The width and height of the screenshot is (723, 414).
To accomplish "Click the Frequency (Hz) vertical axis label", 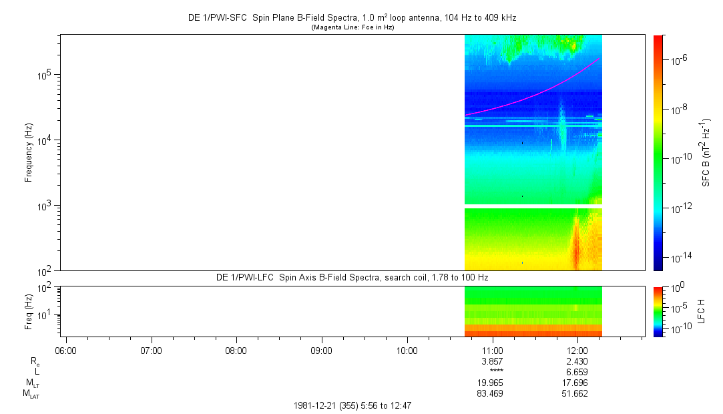I will coord(29,152).
